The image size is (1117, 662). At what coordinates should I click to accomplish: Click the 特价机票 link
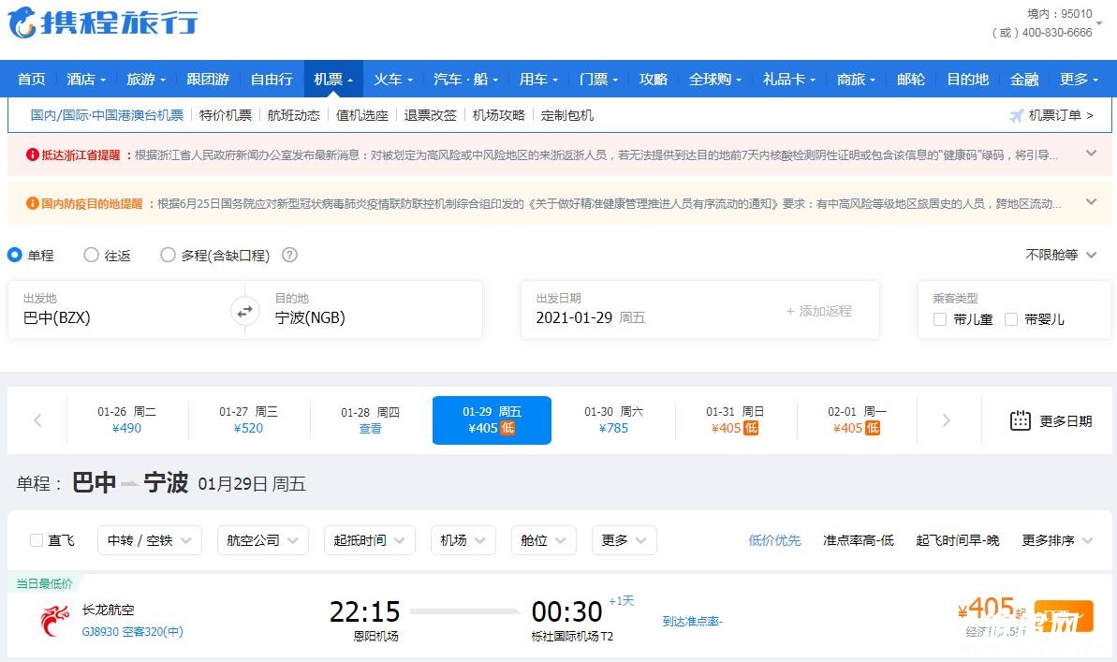tap(226, 115)
